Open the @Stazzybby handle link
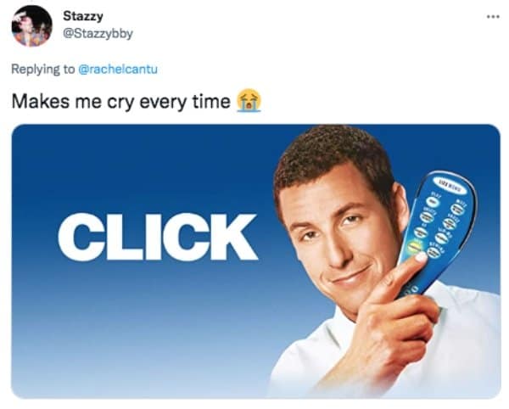 pos(98,33)
